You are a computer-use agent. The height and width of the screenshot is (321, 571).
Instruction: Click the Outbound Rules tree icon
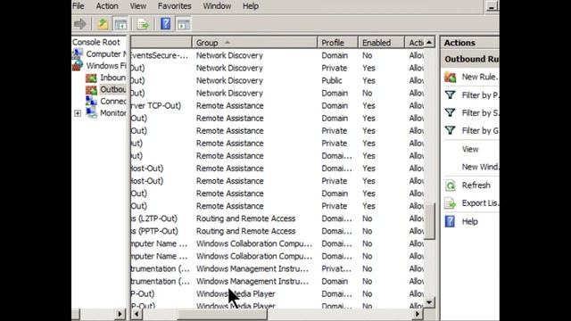[91, 89]
